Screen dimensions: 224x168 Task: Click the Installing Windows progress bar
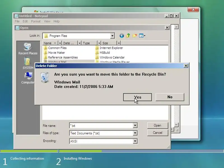tap(141, 151)
